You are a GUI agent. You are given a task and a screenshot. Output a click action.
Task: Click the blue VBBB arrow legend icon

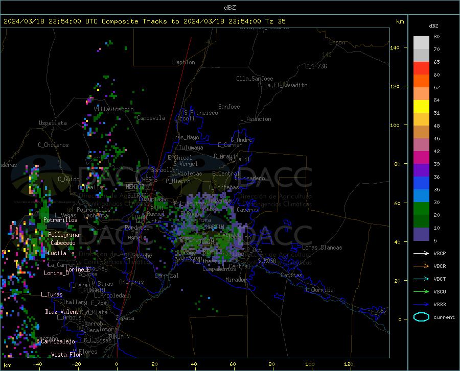(x=421, y=305)
